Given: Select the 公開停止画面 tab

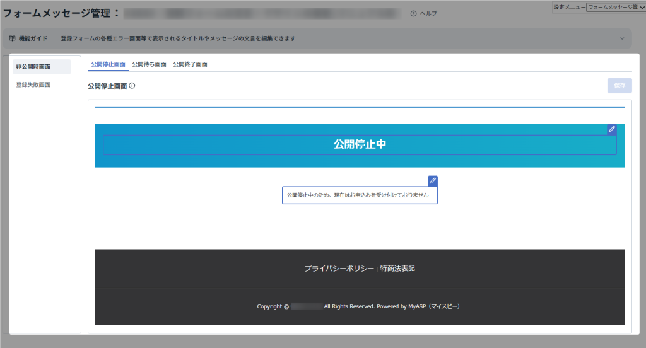Looking at the screenshot, I should 108,64.
